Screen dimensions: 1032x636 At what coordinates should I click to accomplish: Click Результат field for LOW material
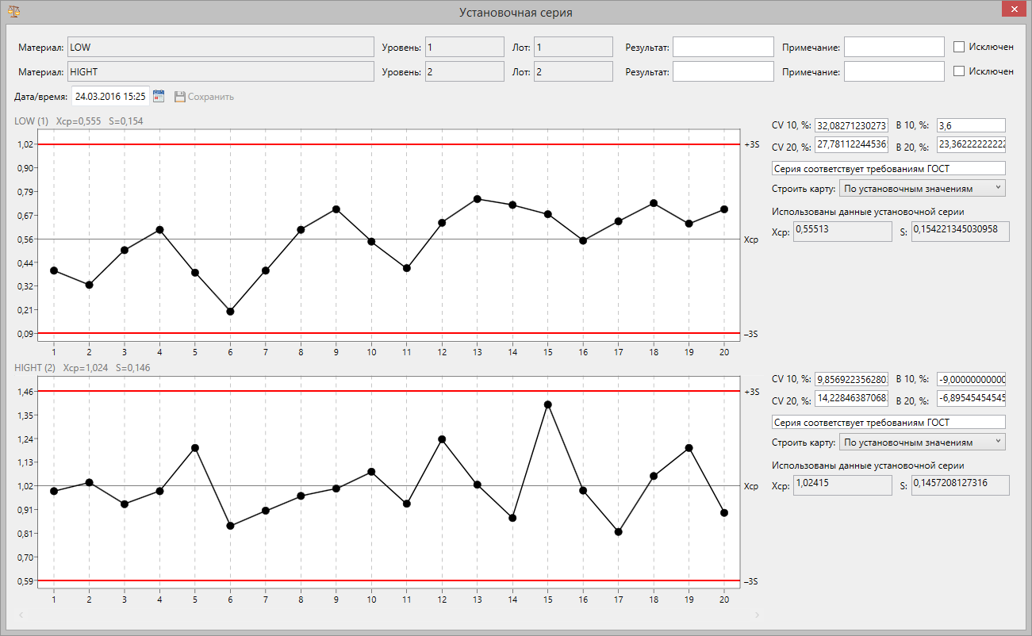tap(723, 47)
